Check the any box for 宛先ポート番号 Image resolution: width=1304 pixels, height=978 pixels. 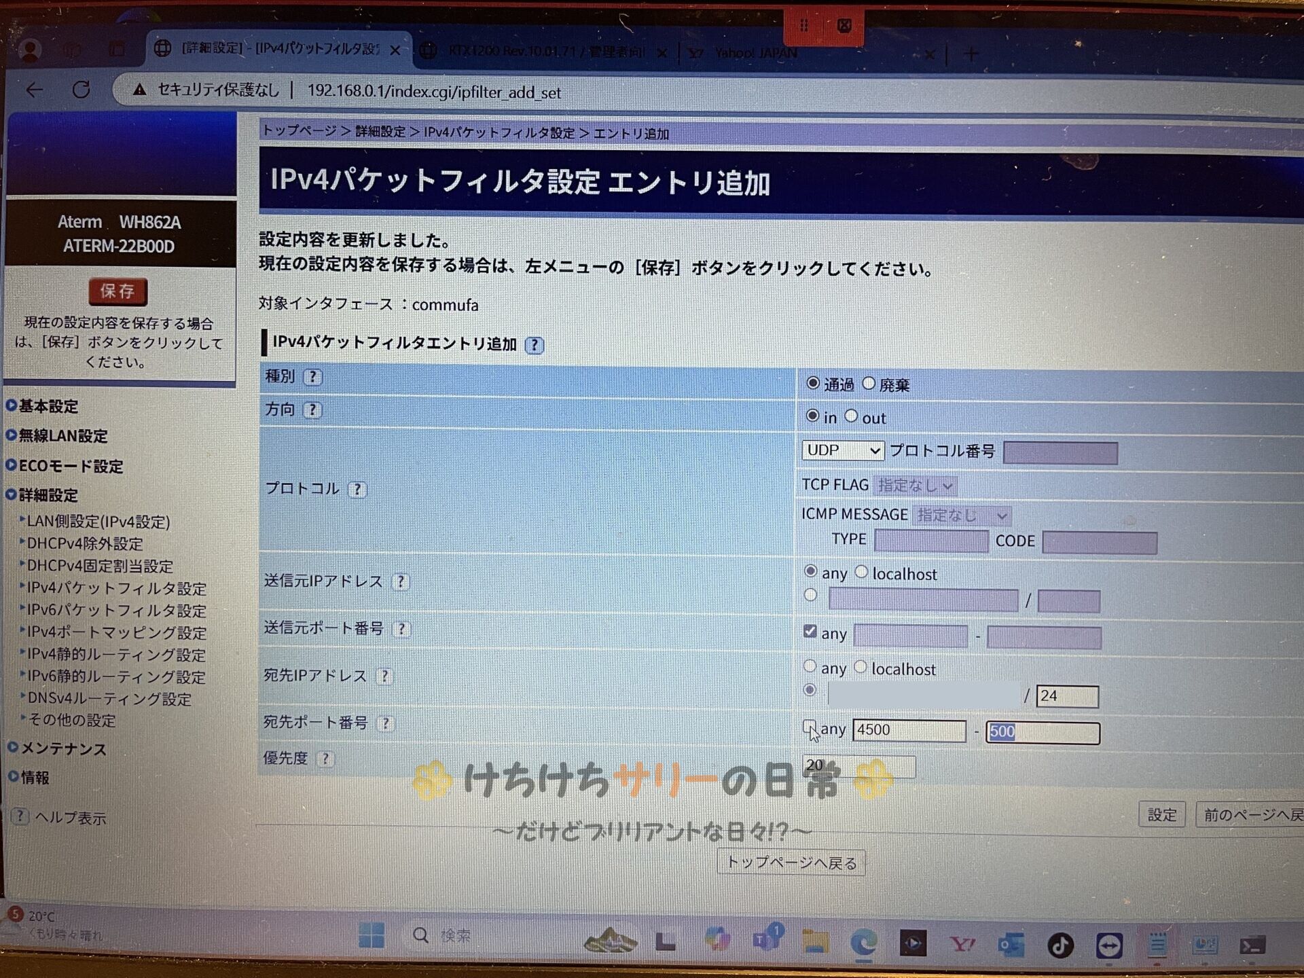coord(809,727)
